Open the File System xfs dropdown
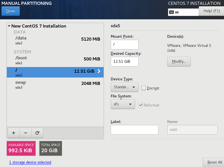Viewport: 224px width, 167px height. (123, 104)
